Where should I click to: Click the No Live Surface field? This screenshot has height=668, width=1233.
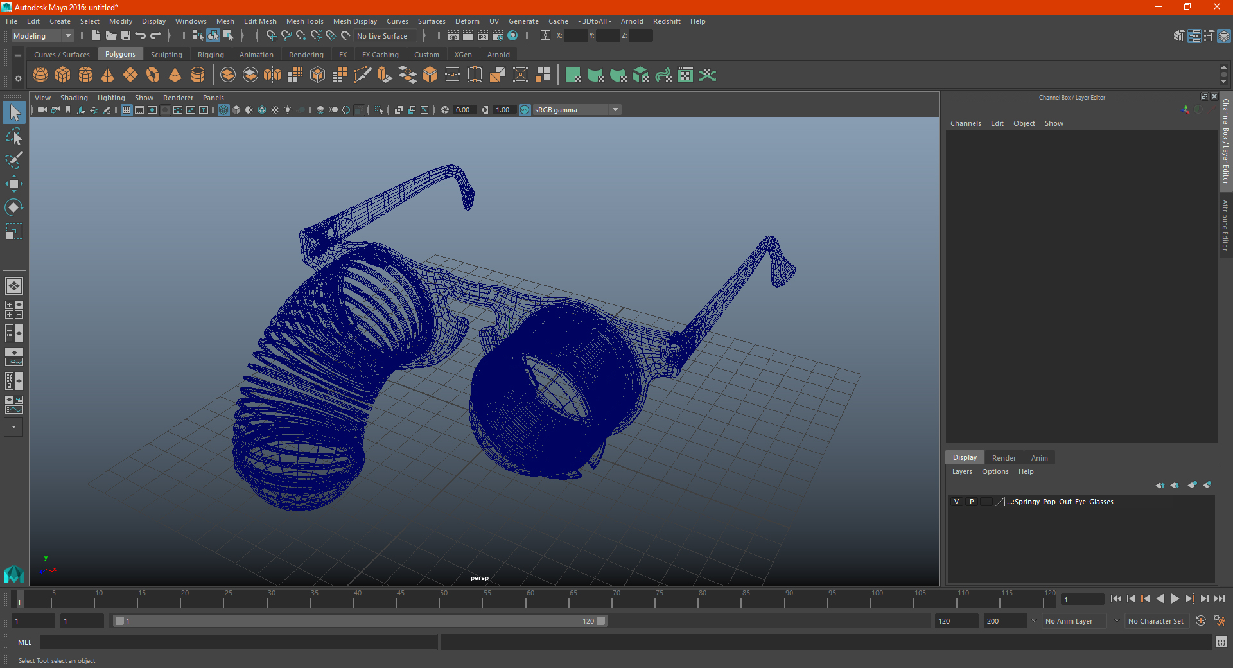click(x=385, y=36)
